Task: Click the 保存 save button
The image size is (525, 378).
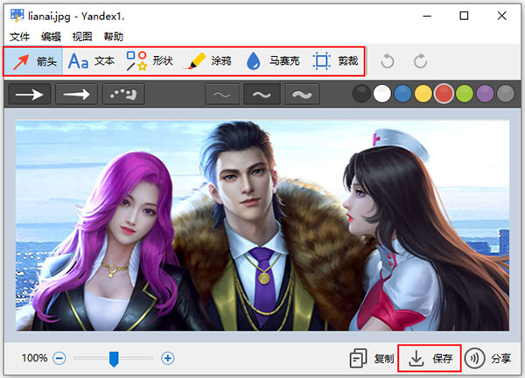Action: click(430, 359)
